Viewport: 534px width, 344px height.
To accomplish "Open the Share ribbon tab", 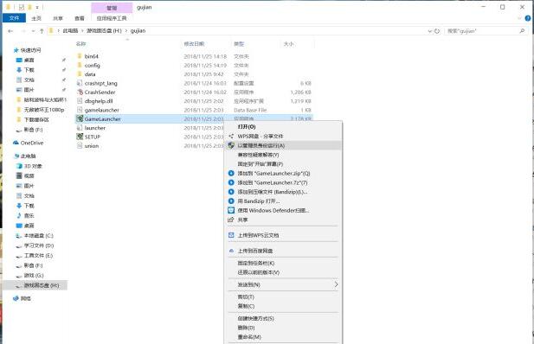I will click(58, 18).
